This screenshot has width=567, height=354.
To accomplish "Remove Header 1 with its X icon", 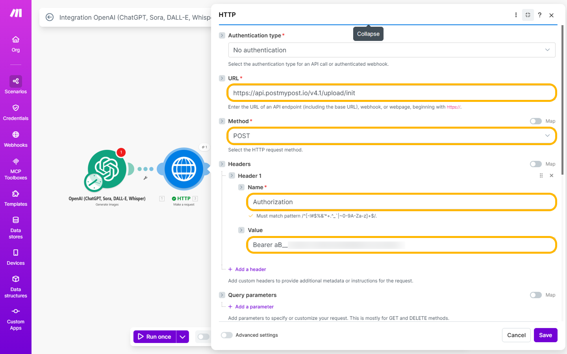I will point(551,176).
